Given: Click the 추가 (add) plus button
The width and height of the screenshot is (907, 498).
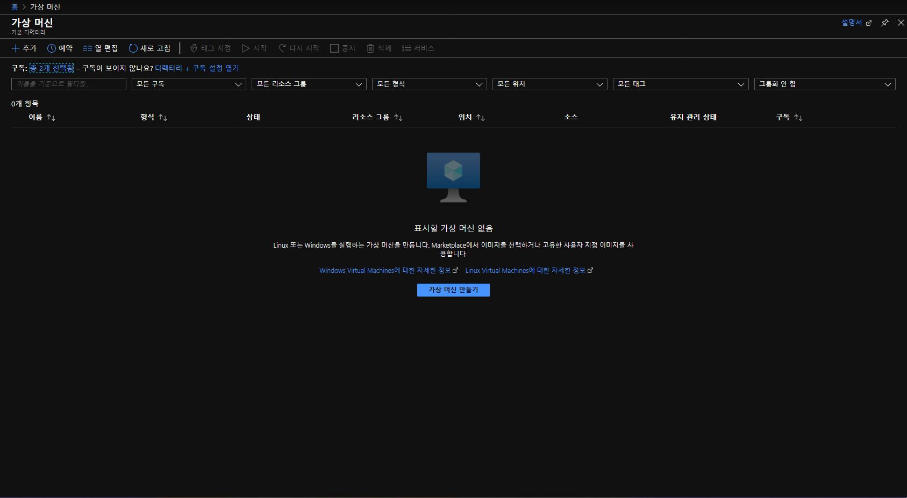Looking at the screenshot, I should tap(24, 48).
